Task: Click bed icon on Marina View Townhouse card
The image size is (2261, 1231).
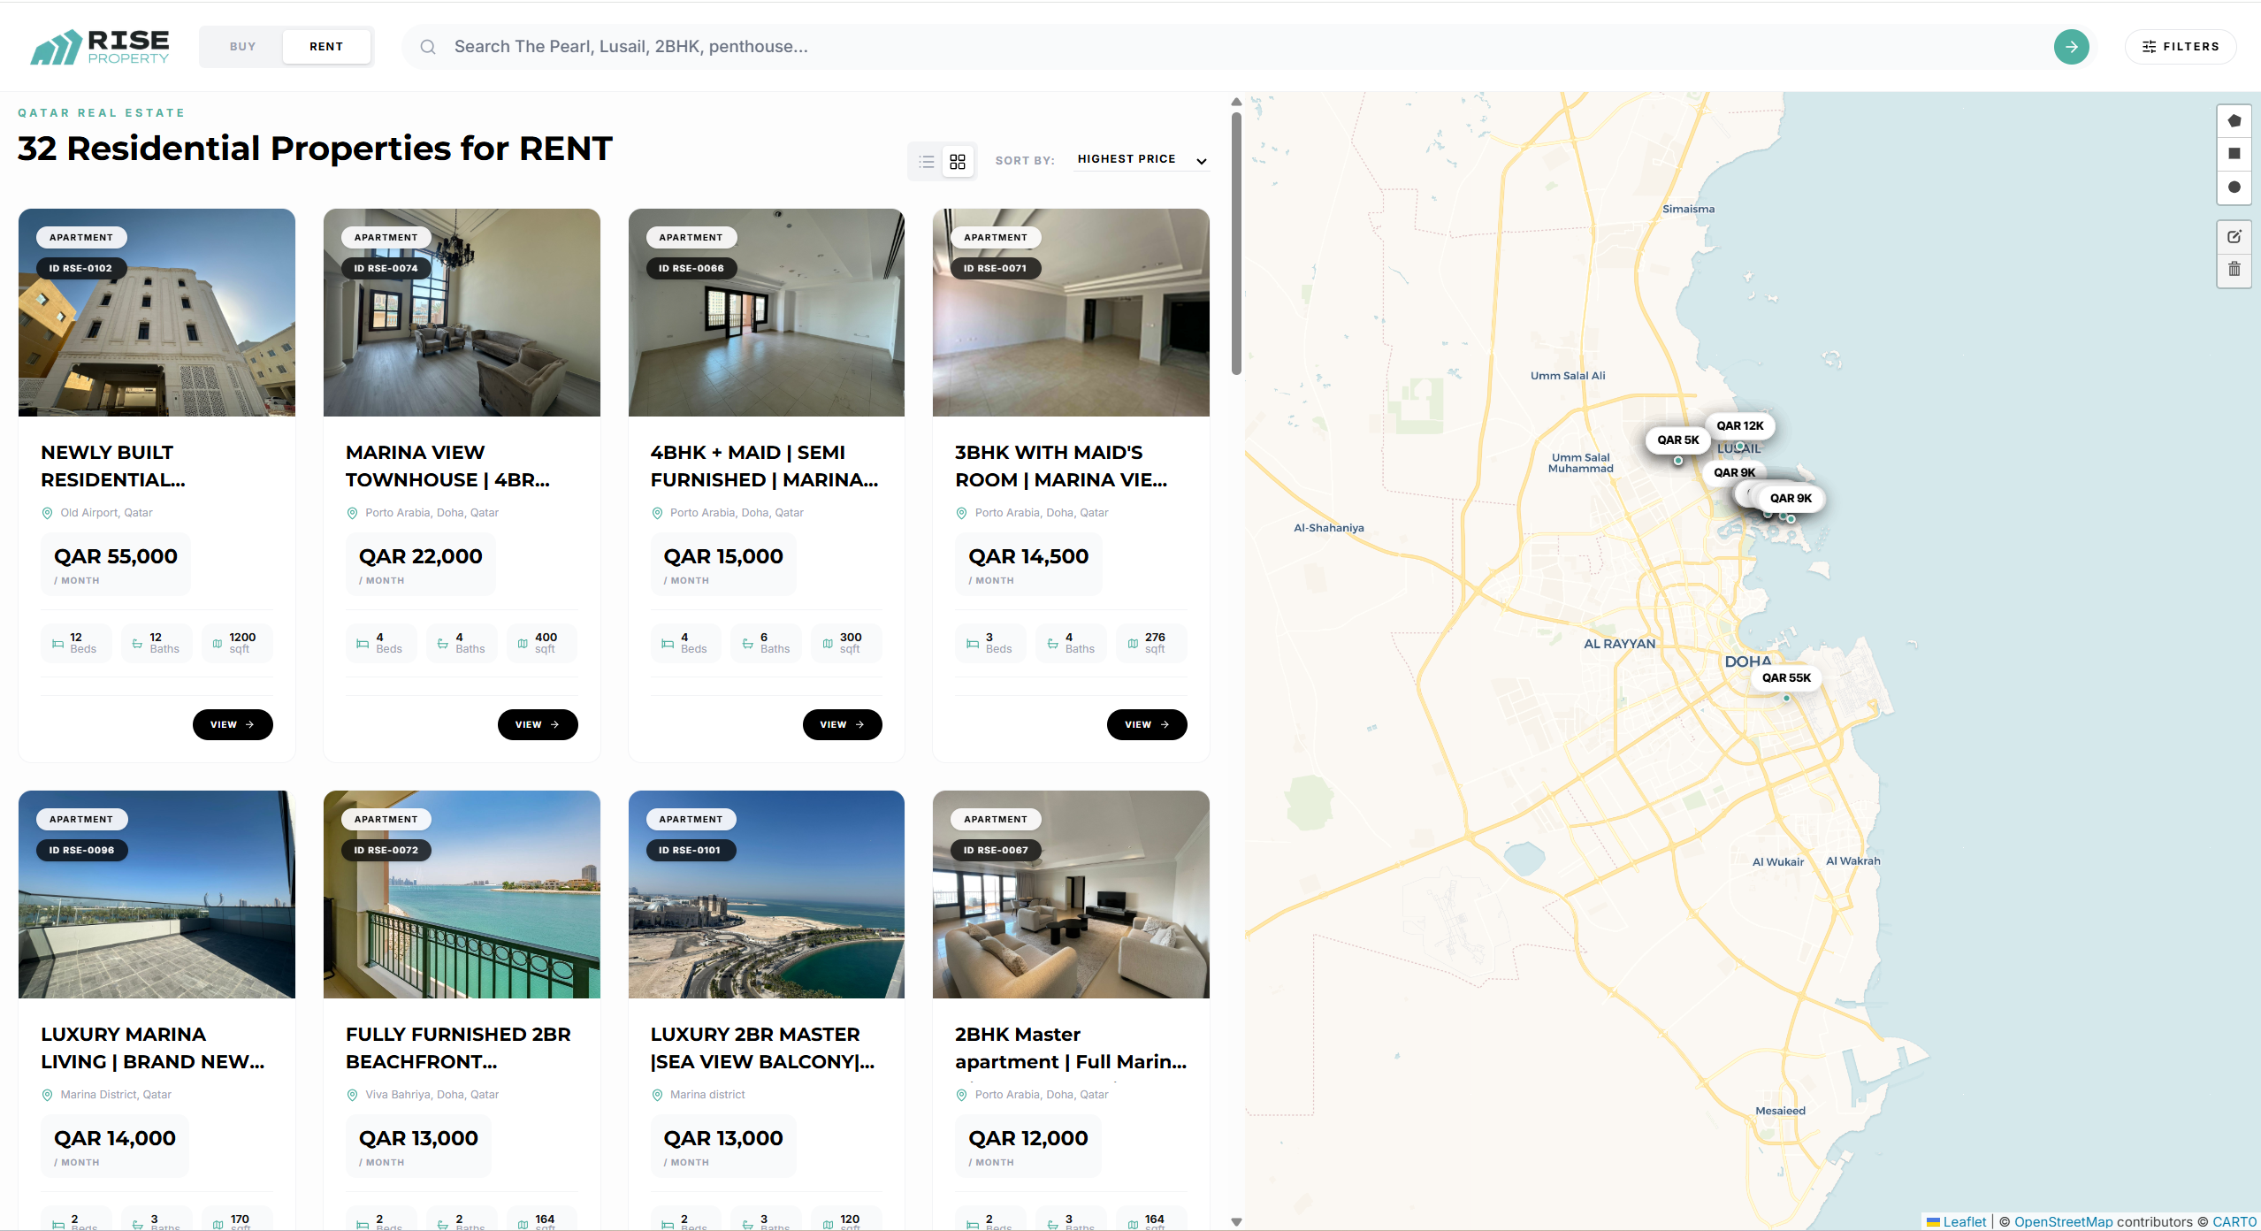Action: tap(363, 644)
